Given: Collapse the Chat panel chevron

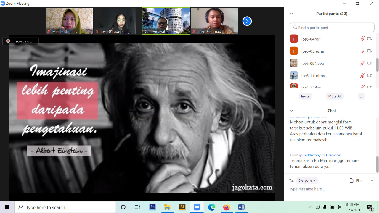Looking at the screenshot, I should pyautogui.click(x=291, y=111).
